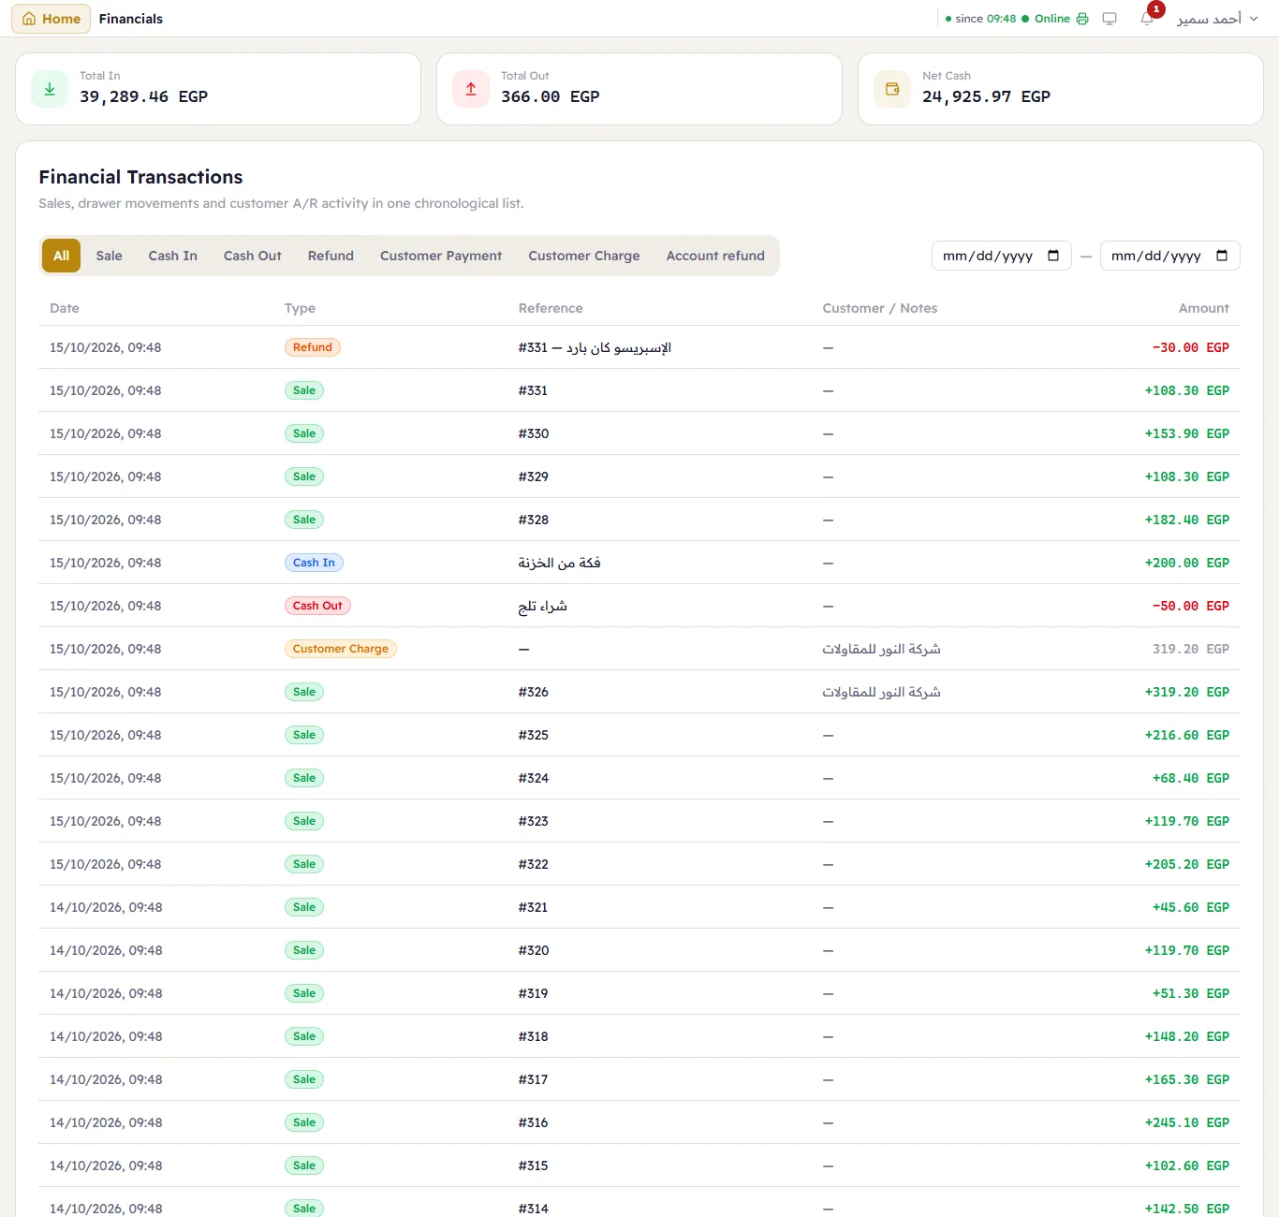
Task: Click the printer icon in the header
Action: pyautogui.click(x=1082, y=19)
